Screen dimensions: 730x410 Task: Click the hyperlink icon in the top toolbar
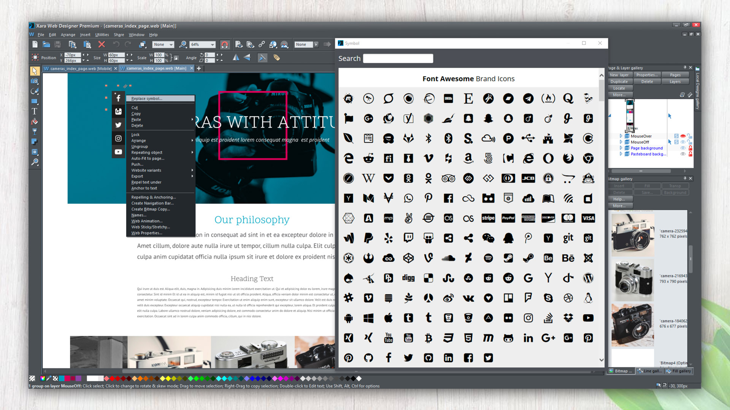pyautogui.click(x=262, y=44)
